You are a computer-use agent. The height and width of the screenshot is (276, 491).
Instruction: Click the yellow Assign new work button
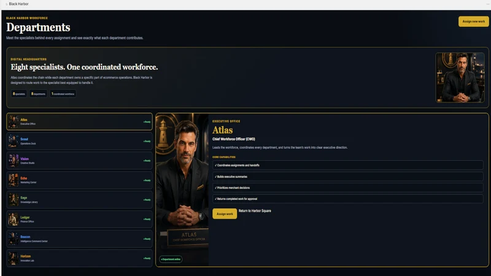pyautogui.click(x=473, y=21)
